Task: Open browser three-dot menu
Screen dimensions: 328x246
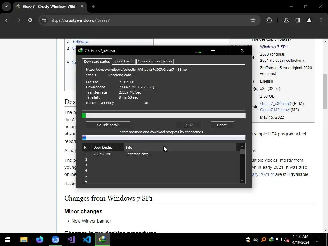Action: click(321, 20)
